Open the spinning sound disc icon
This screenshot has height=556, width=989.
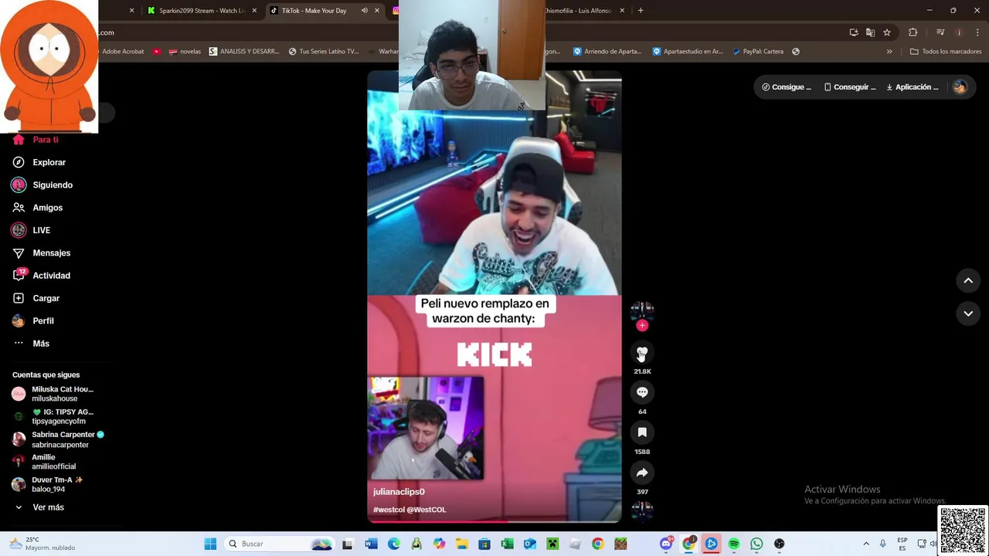(x=642, y=510)
